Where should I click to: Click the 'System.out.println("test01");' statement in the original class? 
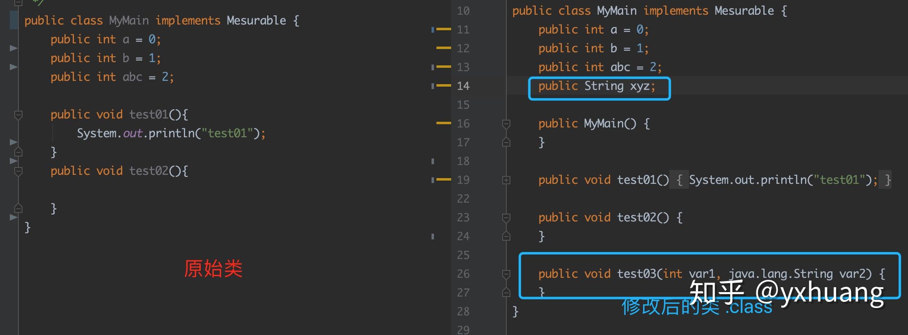pyautogui.click(x=171, y=133)
